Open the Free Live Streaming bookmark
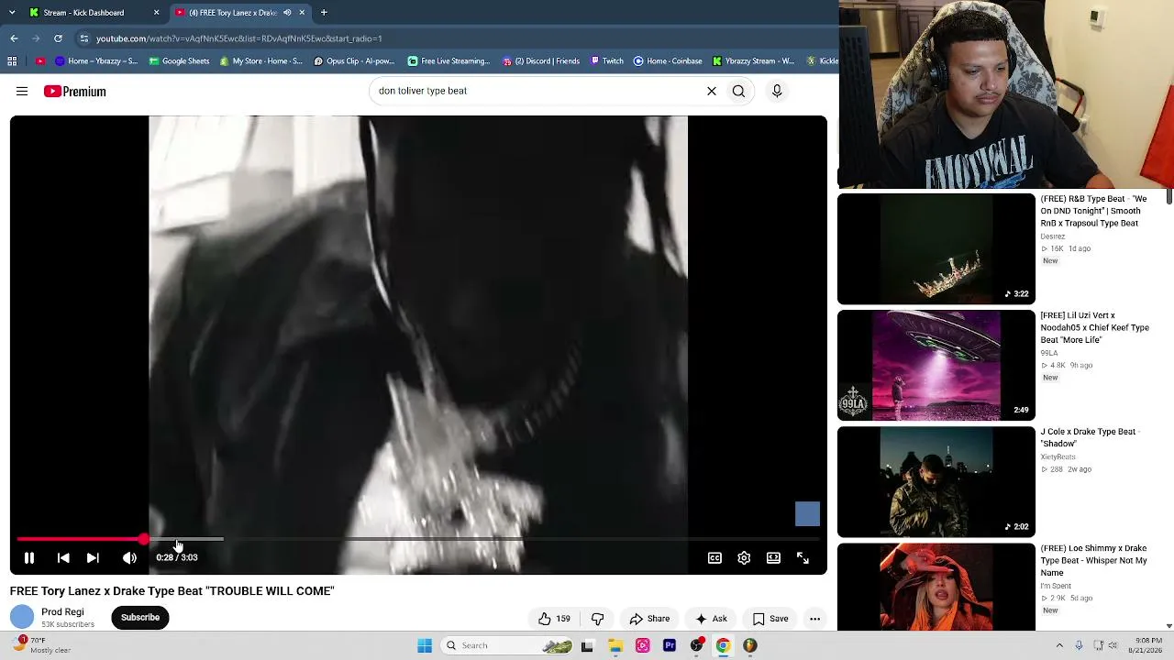 (x=449, y=61)
